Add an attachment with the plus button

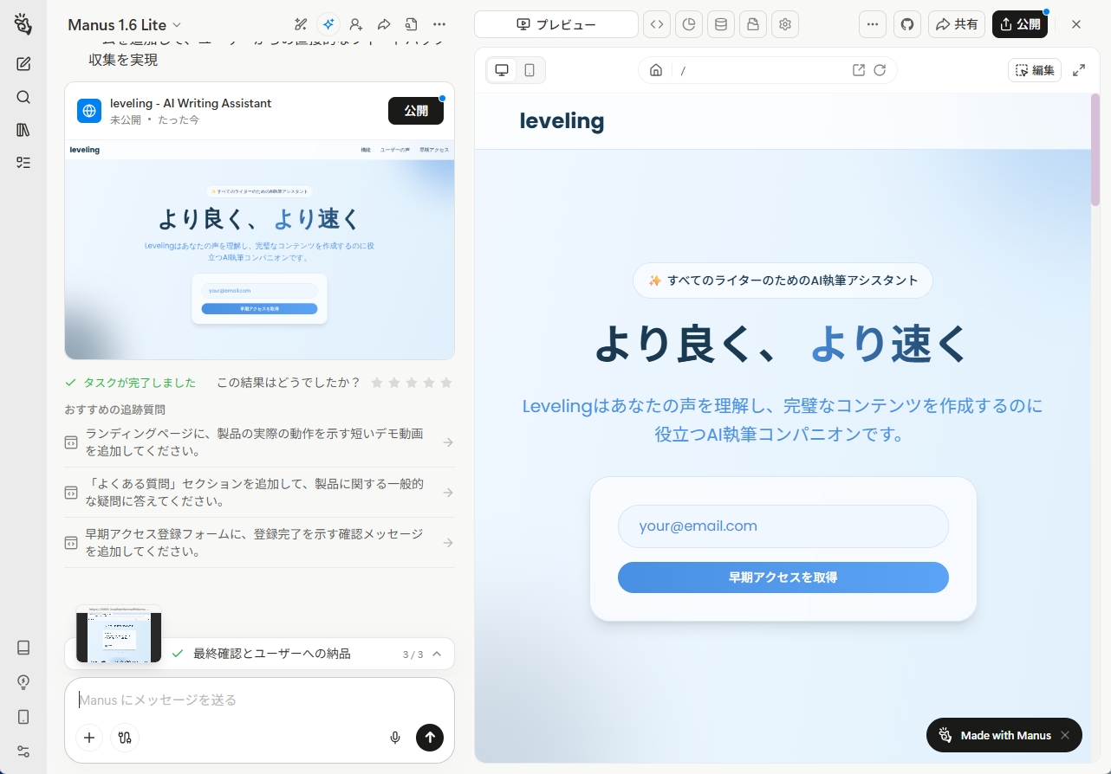pyautogui.click(x=89, y=738)
